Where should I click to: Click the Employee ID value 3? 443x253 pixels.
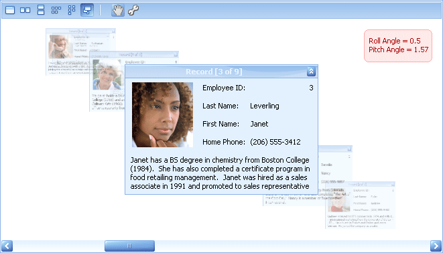pyautogui.click(x=311, y=88)
